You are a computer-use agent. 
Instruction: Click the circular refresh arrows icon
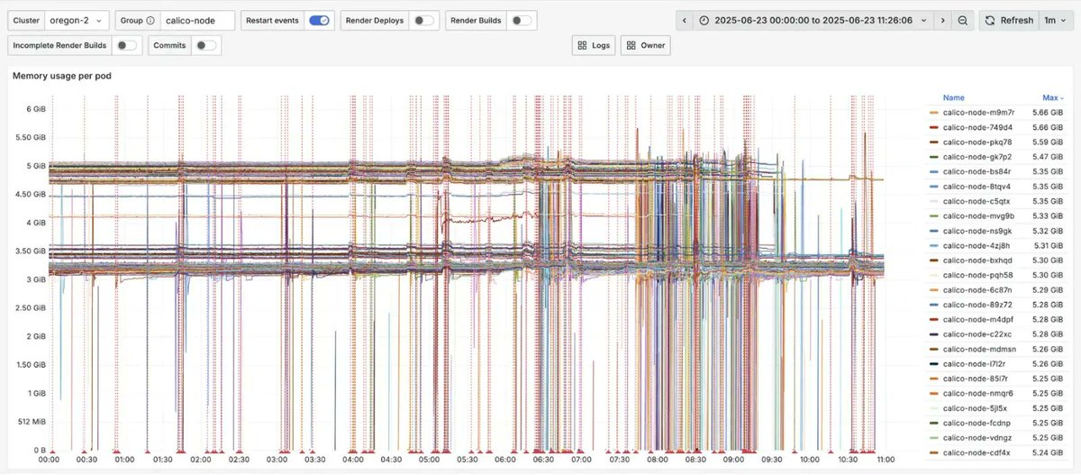(x=990, y=20)
